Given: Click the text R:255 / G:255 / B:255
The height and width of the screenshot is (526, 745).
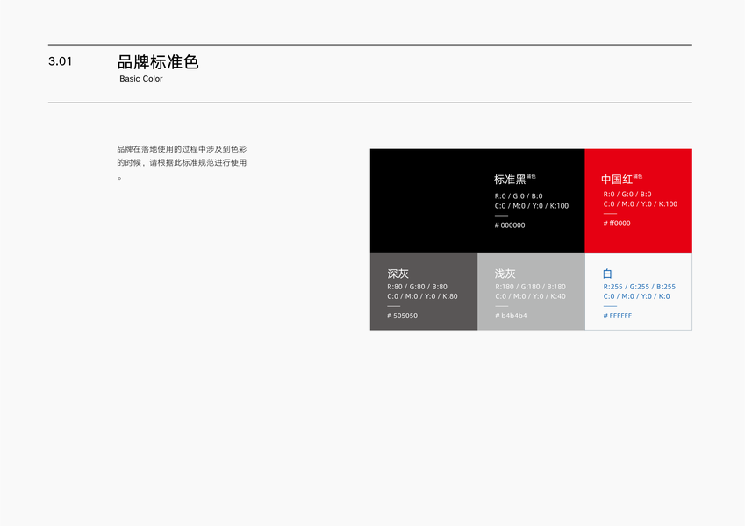Looking at the screenshot, I should [639, 287].
